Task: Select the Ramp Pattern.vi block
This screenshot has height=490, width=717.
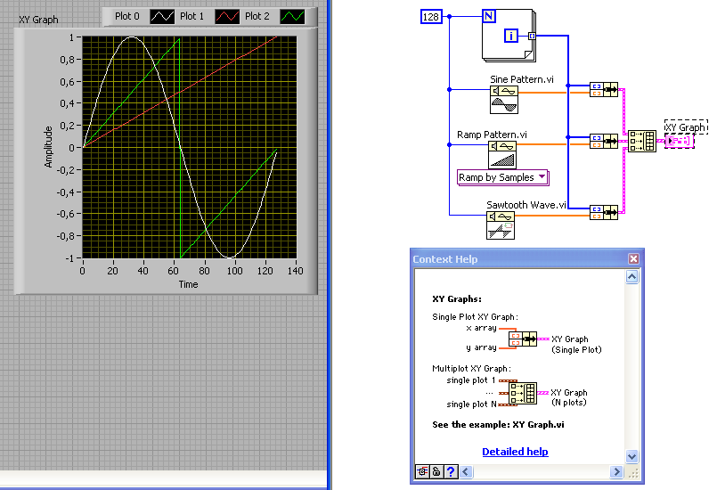Action: click(502, 155)
